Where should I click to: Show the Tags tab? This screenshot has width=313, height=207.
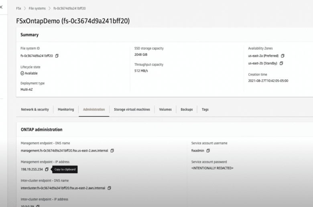(x=205, y=110)
